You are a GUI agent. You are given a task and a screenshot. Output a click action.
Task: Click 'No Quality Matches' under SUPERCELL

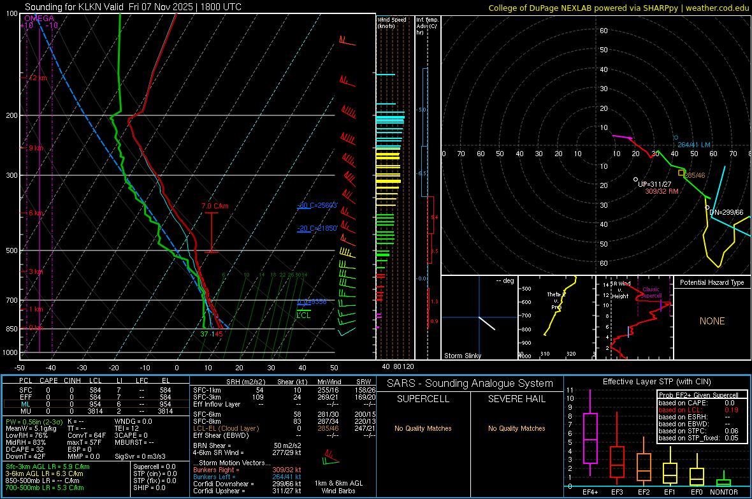(423, 428)
